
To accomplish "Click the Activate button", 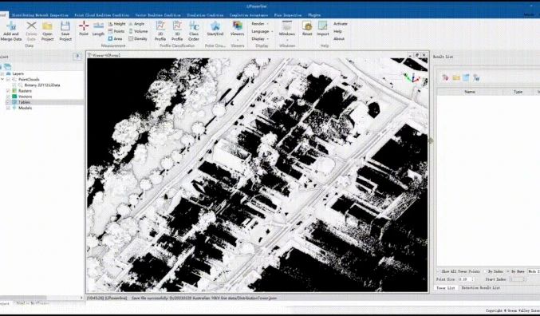I will (341, 24).
